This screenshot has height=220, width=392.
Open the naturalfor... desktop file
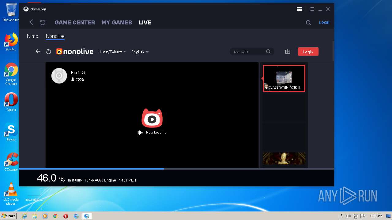click(34, 195)
